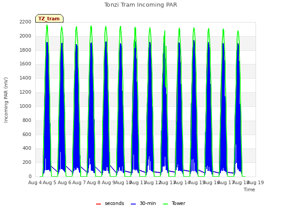The height and width of the screenshot is (212, 282).
Task: Click the 1800 y-axis tick label
Action: click(26, 50)
